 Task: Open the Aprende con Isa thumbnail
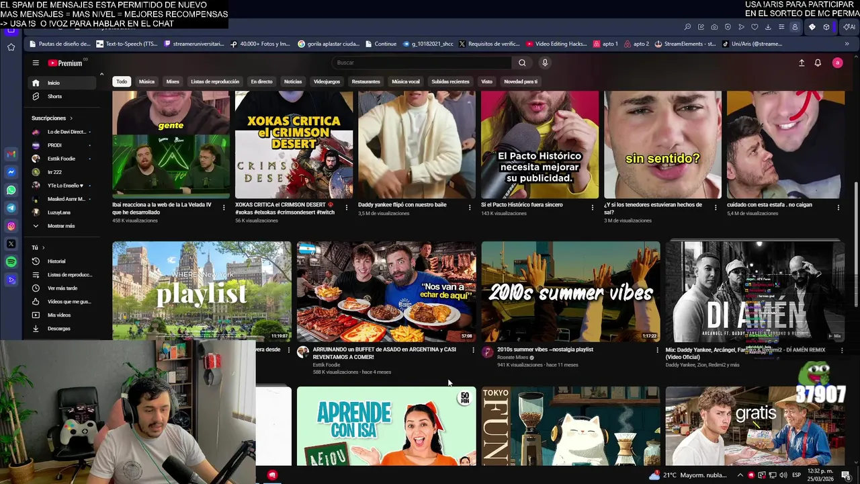[x=386, y=426]
